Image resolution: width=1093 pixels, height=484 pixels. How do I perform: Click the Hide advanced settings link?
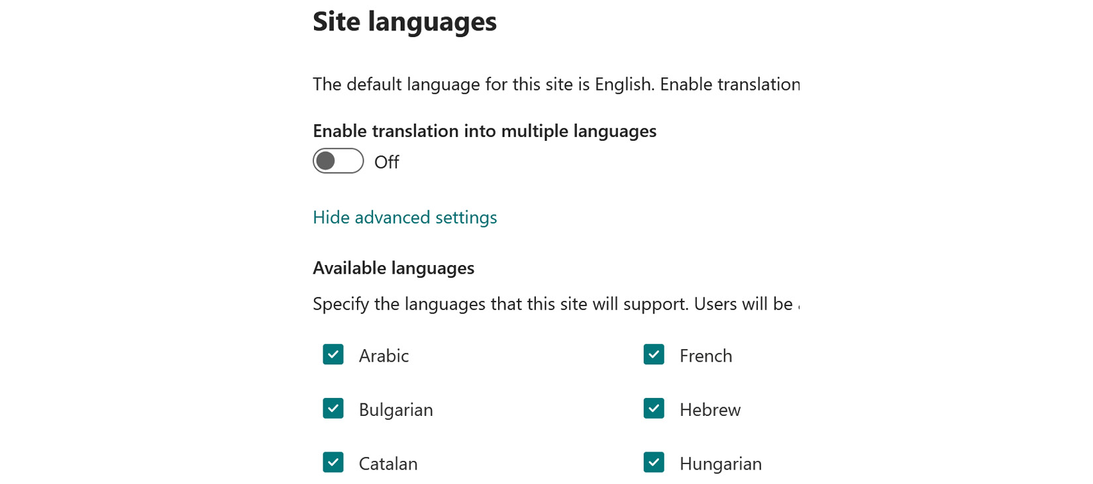(x=404, y=217)
